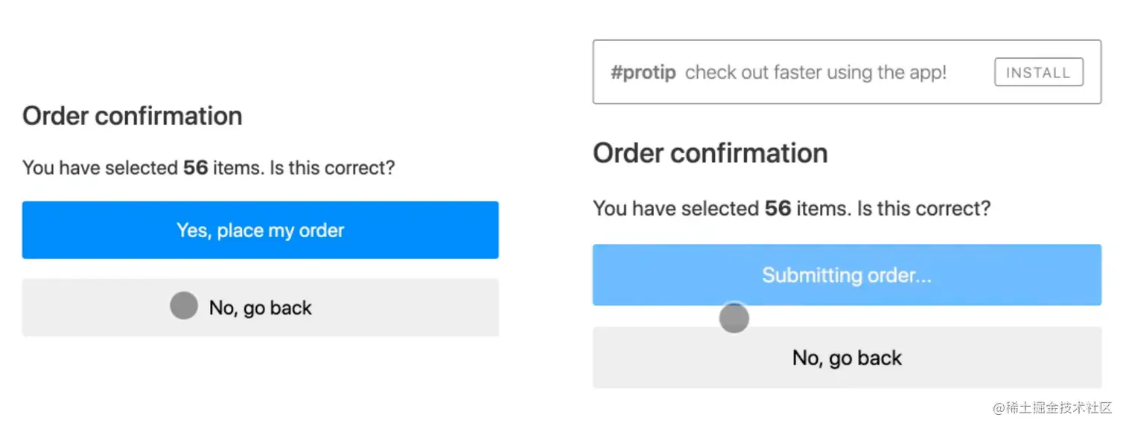The height and width of the screenshot is (429, 1126).
Task: Click the Order confirmation heading beneath the protip banner
Action: (x=710, y=153)
